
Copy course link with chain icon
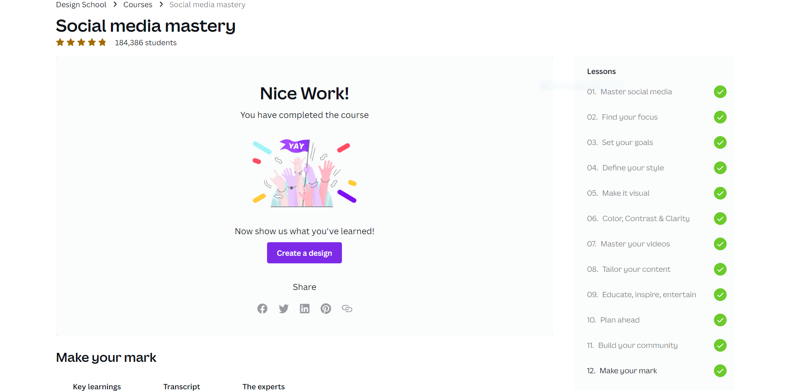coord(347,309)
